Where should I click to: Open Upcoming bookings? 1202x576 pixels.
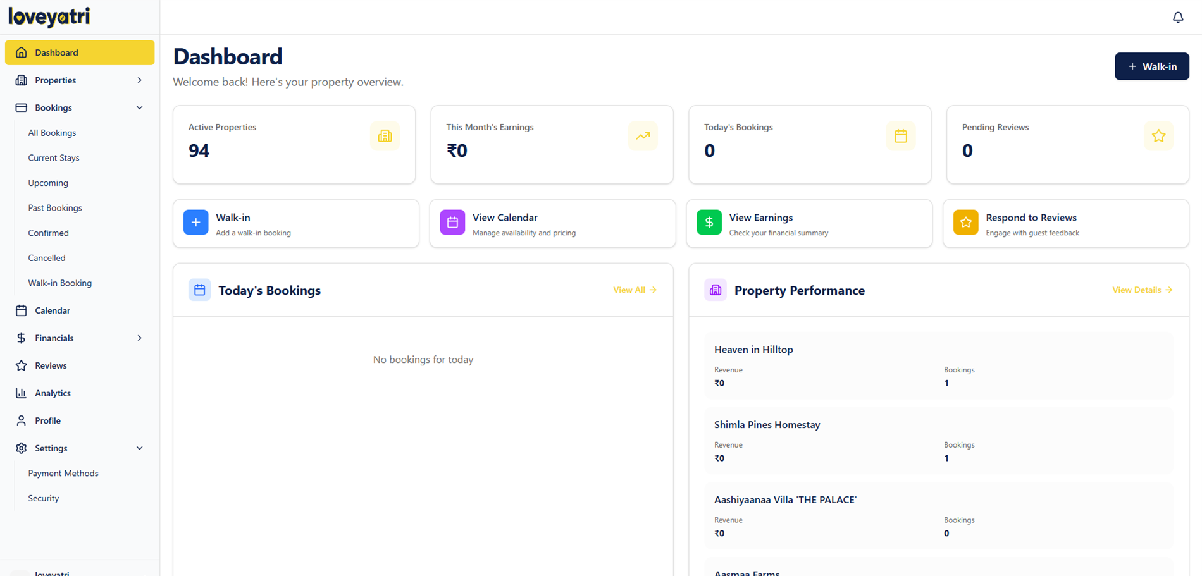click(x=48, y=183)
